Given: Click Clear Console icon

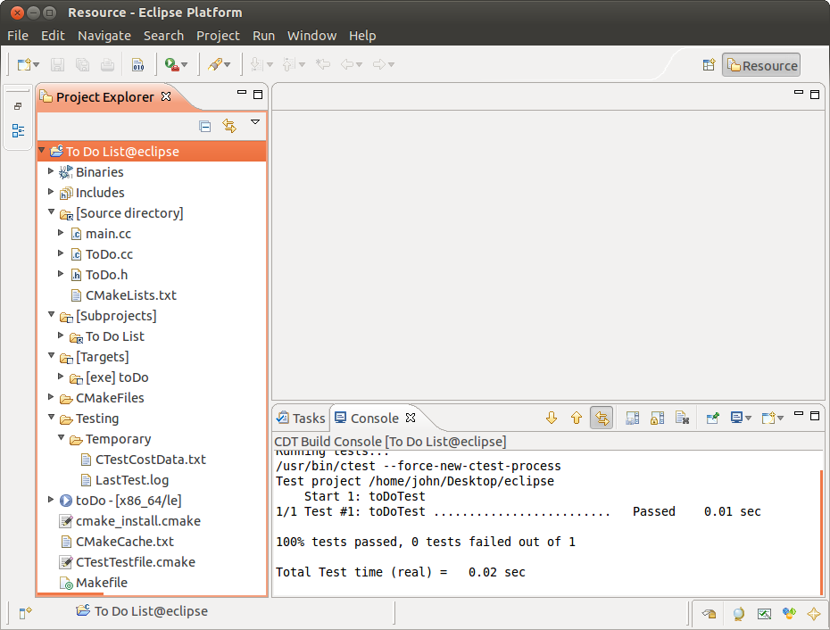Looking at the screenshot, I should coord(683,419).
